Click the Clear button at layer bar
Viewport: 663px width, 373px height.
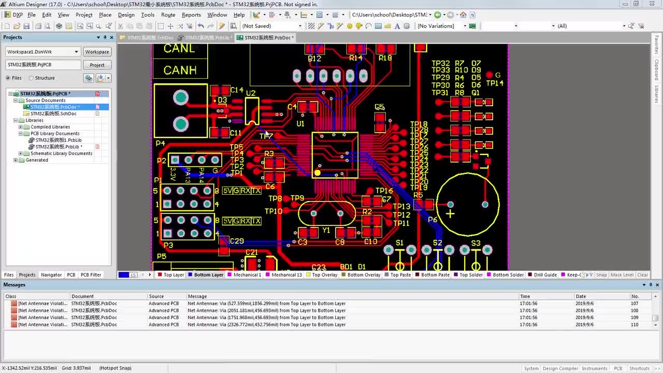tap(642, 275)
